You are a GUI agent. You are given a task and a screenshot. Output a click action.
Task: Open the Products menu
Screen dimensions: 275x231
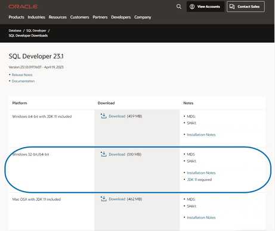16,17
